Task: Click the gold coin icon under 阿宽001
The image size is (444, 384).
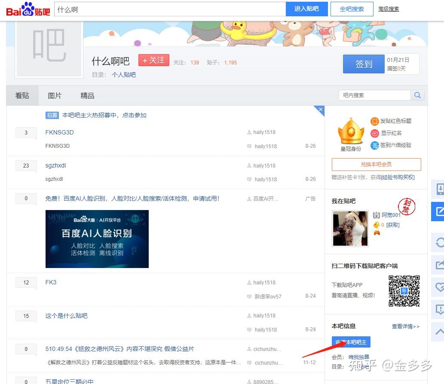Action: coord(377,225)
